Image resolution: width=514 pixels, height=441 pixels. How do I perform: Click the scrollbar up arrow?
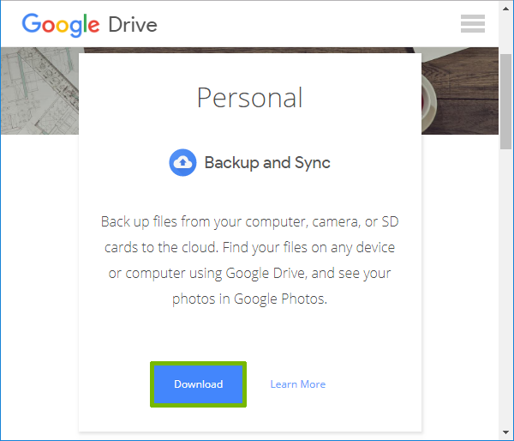tap(505, 9)
